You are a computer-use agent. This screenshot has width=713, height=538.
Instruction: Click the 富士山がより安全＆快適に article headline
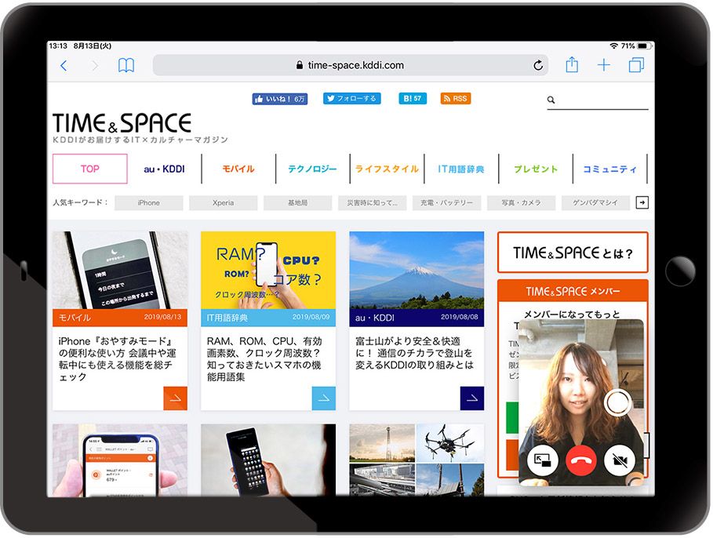point(414,353)
